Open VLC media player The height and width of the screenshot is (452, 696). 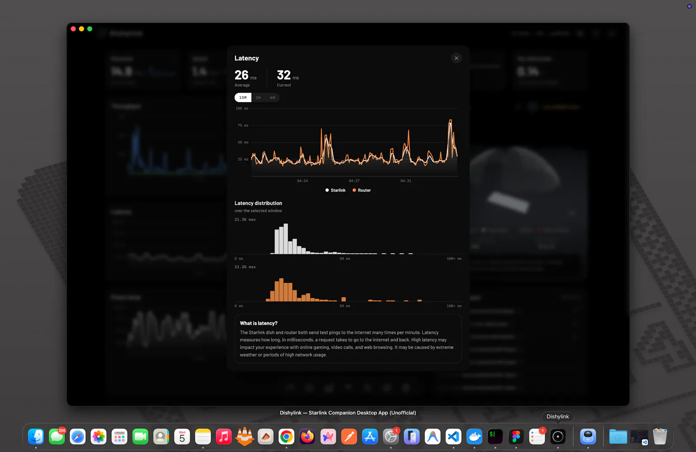coord(245,436)
